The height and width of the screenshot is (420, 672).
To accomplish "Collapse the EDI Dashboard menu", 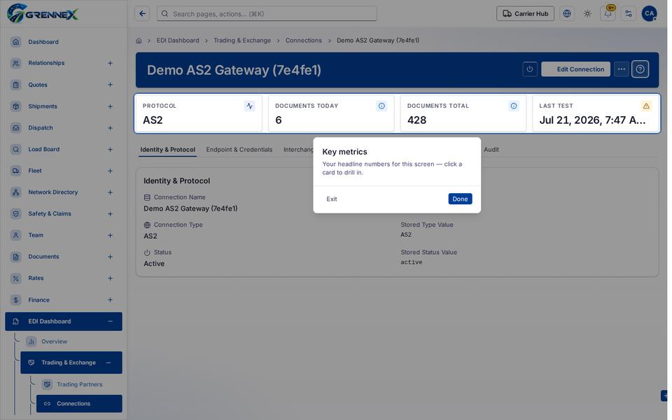I will [x=110, y=321].
